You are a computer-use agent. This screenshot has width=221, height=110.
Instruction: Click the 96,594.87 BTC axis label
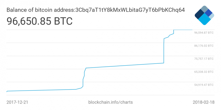[x=204, y=33]
